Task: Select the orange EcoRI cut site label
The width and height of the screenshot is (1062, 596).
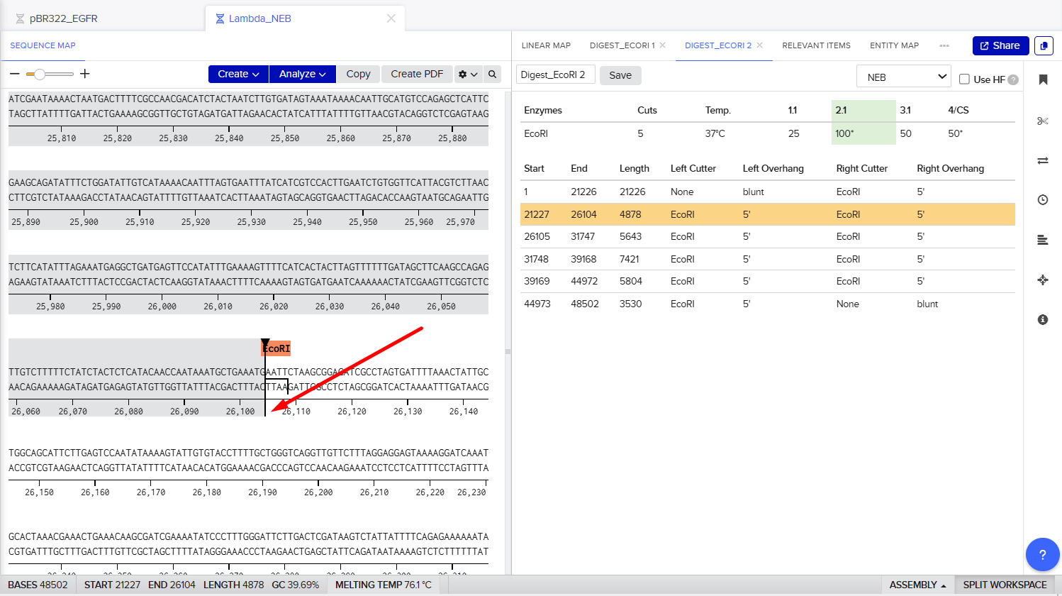Action: tap(276, 348)
